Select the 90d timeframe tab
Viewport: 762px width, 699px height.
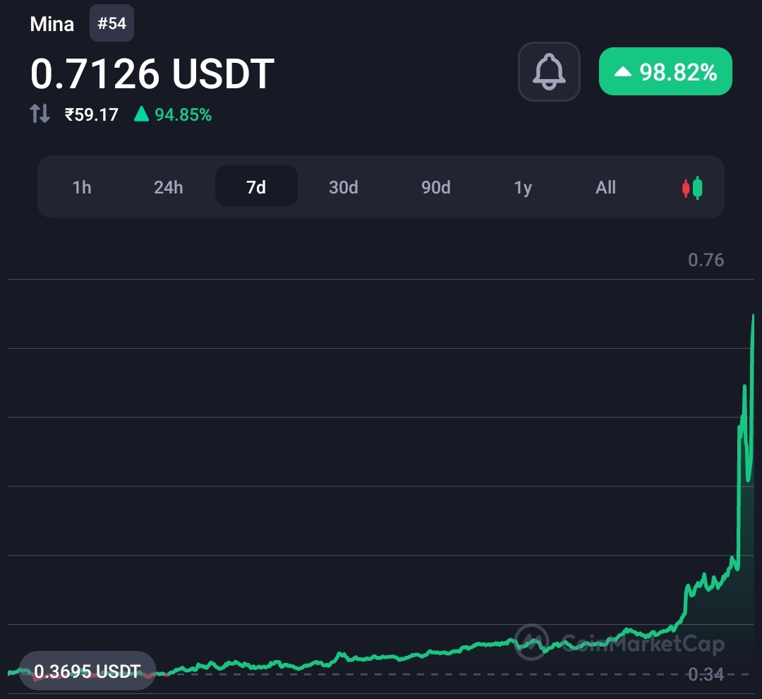click(435, 187)
